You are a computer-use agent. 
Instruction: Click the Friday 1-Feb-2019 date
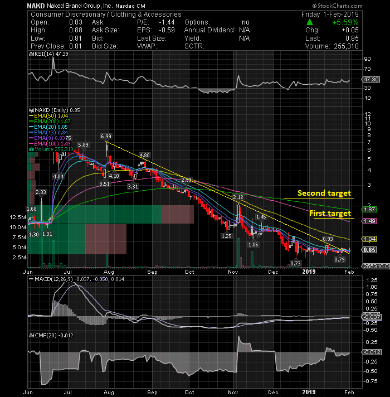click(x=330, y=14)
